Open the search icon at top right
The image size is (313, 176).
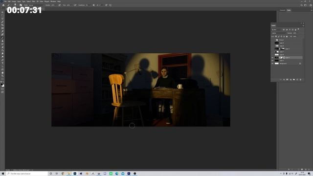[x=302, y=5]
